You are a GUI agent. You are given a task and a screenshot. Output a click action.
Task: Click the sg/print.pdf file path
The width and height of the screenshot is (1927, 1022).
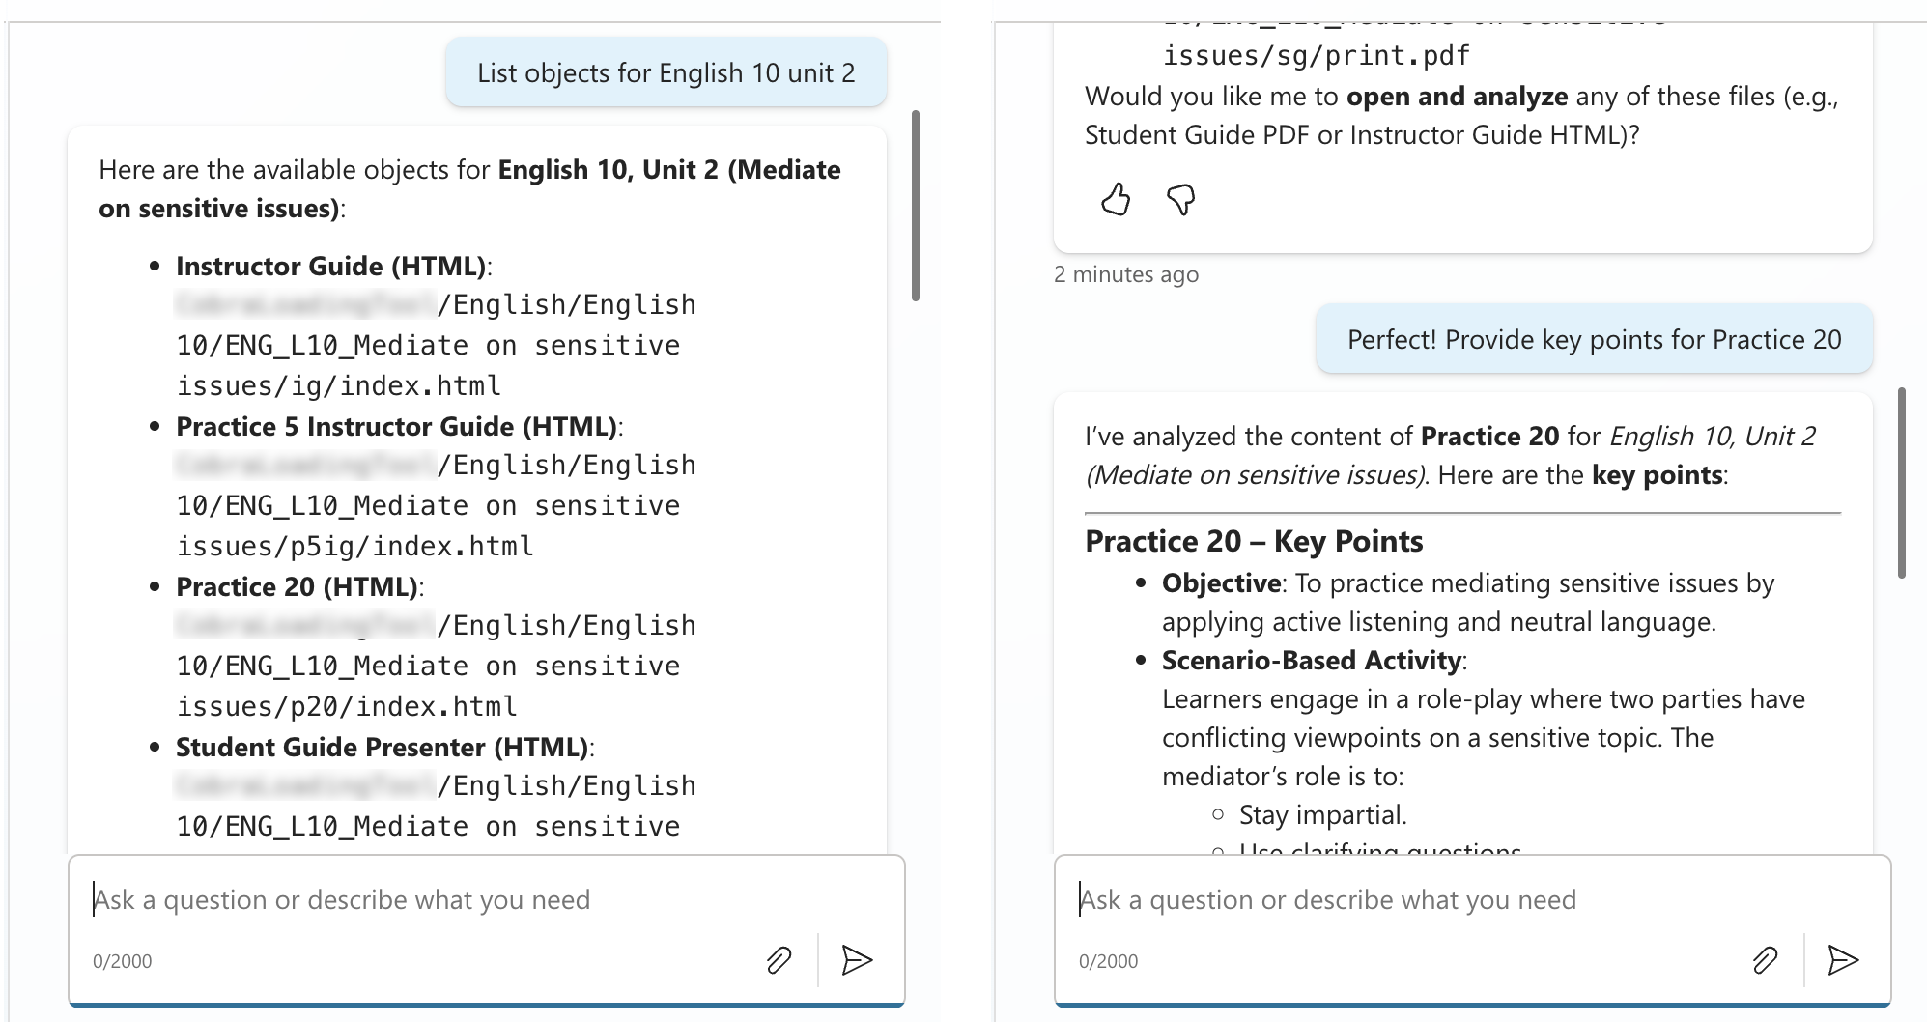(1316, 56)
